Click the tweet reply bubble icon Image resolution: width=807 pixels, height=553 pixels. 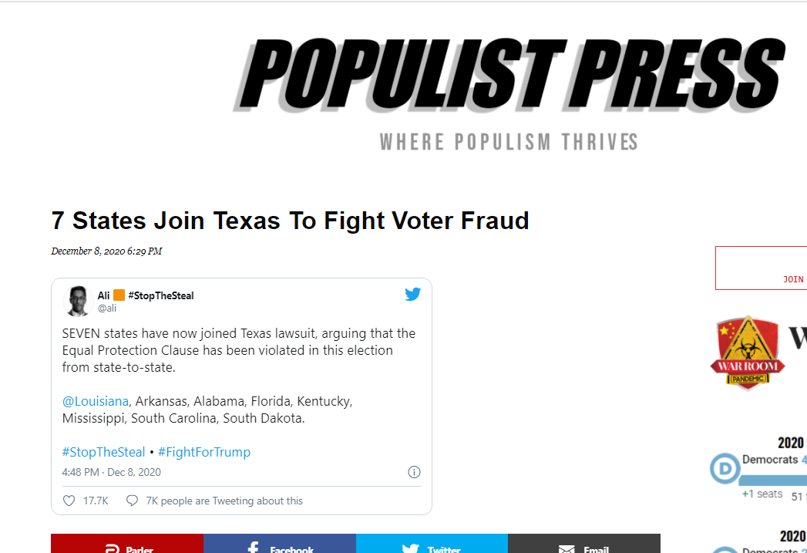pyautogui.click(x=133, y=501)
